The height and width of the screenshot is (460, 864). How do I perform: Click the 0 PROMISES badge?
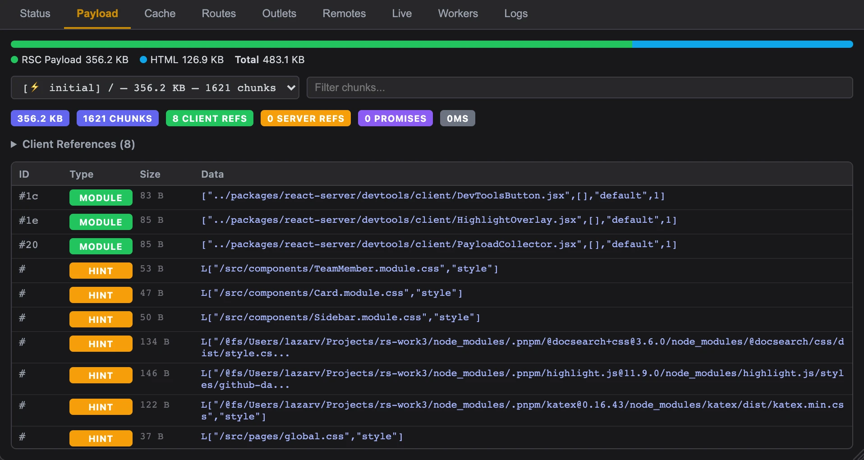[x=395, y=119]
